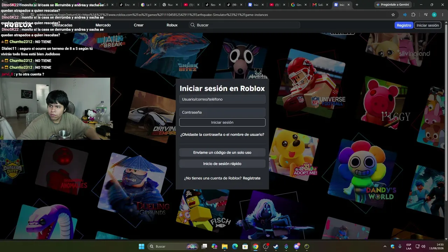Click the purple diamond app icon on the taskbar
Screen dimensions: 448x252
pyautogui.click(x=286, y=246)
